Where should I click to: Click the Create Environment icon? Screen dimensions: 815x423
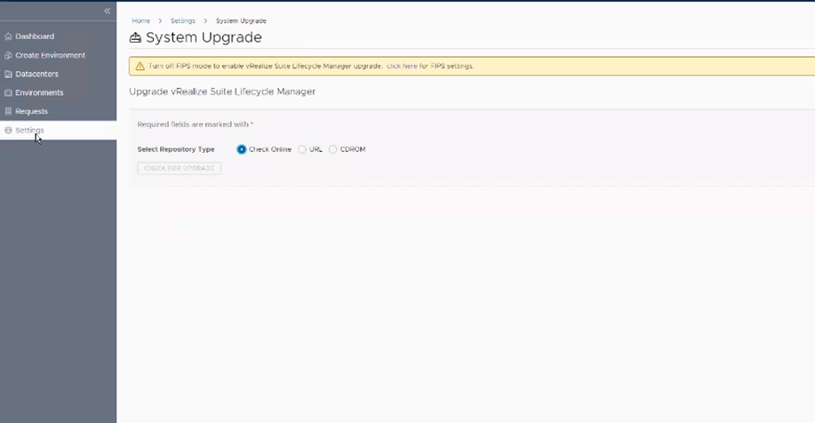click(8, 55)
